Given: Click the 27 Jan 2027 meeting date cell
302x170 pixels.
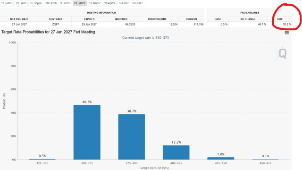Looking at the screenshot, I should click(x=19, y=25).
